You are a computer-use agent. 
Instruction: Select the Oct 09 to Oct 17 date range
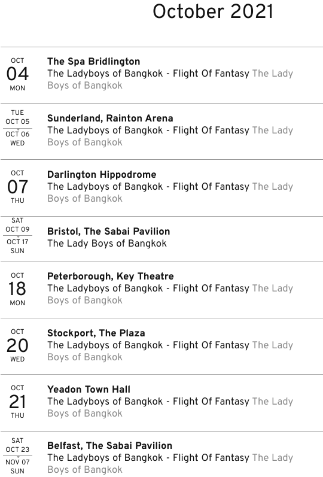click(x=17, y=235)
